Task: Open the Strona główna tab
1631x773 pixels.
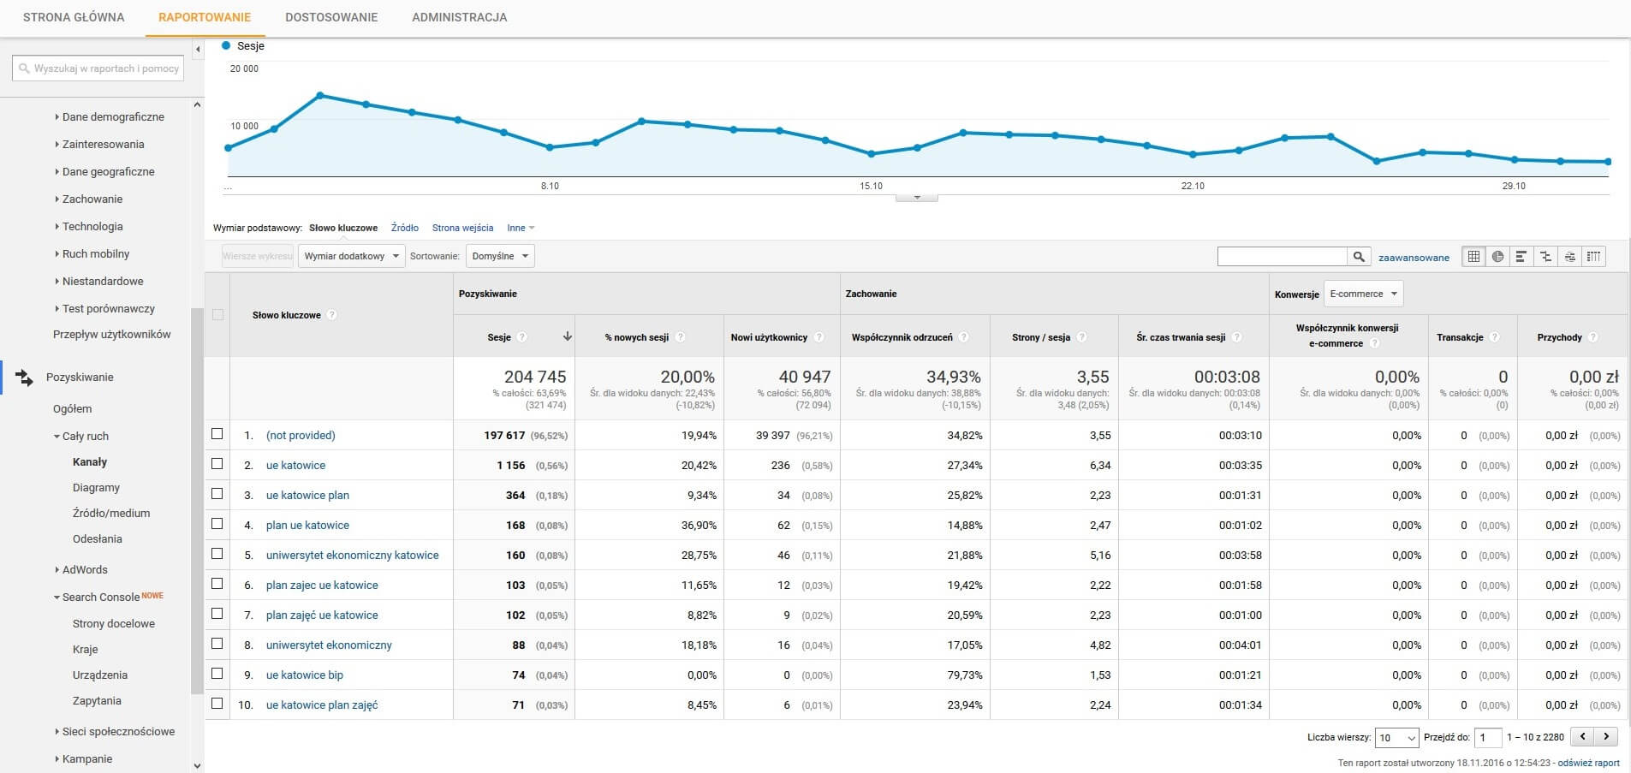Action: (74, 17)
